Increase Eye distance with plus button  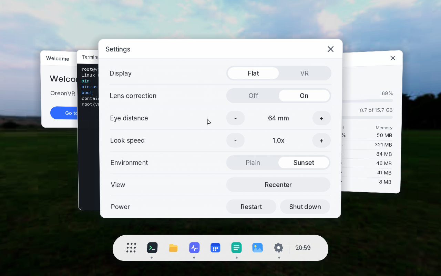tap(321, 118)
